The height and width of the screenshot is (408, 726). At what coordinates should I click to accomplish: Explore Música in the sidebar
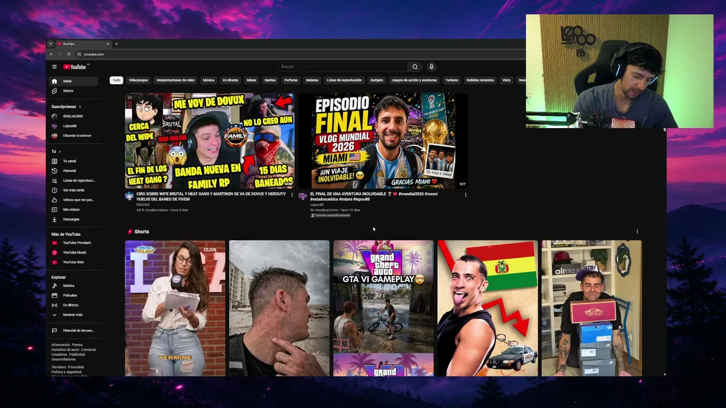pyautogui.click(x=74, y=286)
